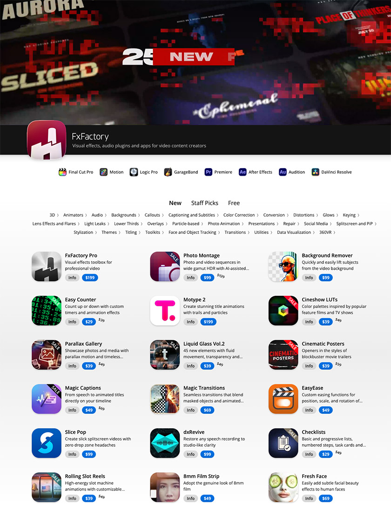Open the dxRevive waveform icon
Image resolution: width=391 pixels, height=520 pixels.
[165, 443]
